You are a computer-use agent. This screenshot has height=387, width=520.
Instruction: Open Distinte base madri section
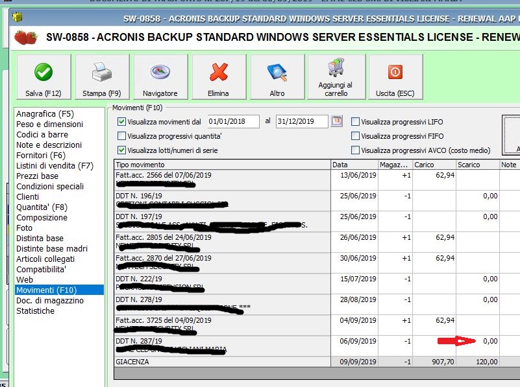(52, 249)
